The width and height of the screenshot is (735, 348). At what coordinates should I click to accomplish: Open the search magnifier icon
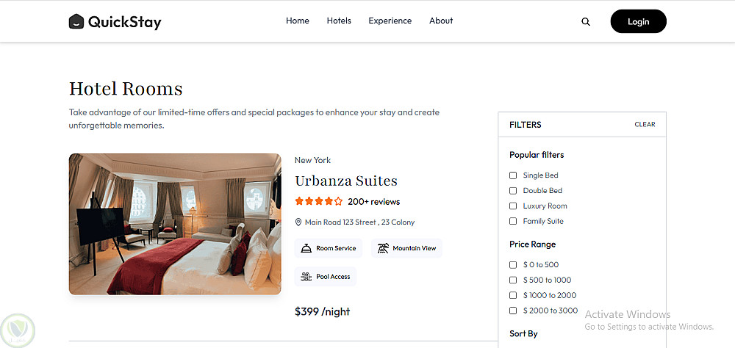point(586,22)
